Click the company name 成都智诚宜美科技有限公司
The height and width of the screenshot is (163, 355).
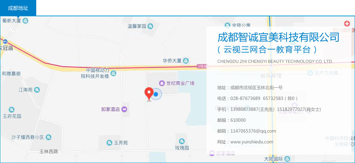[x=278, y=37]
